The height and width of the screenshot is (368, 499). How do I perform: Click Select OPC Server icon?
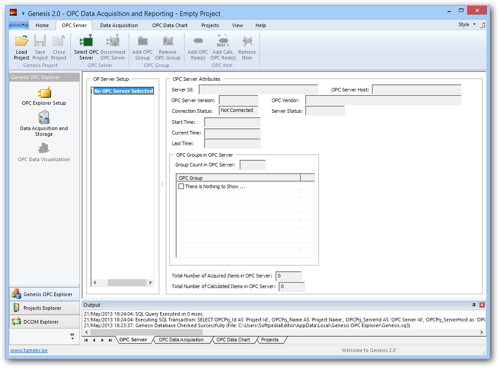coord(86,41)
